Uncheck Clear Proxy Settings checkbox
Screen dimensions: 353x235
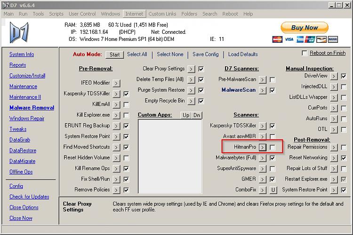pos(201,69)
